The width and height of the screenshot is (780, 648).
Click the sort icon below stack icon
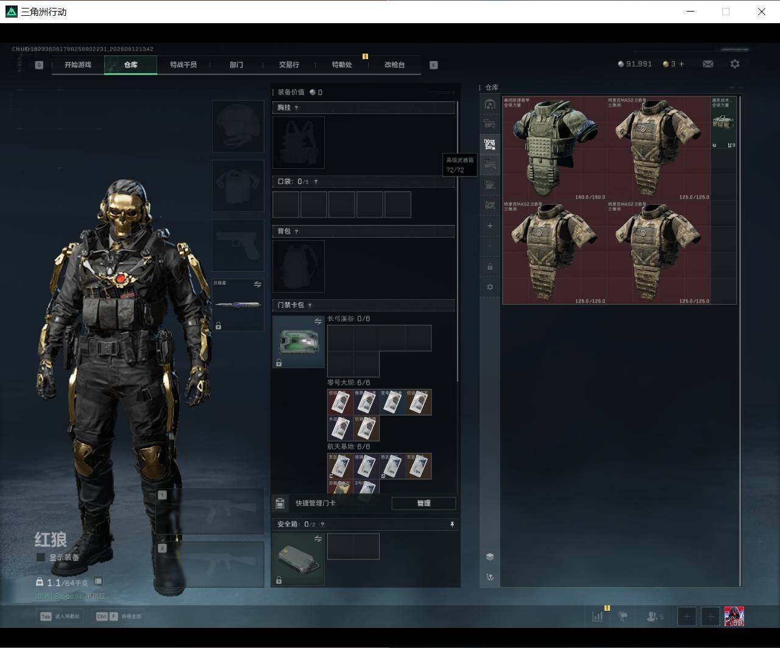click(x=490, y=577)
